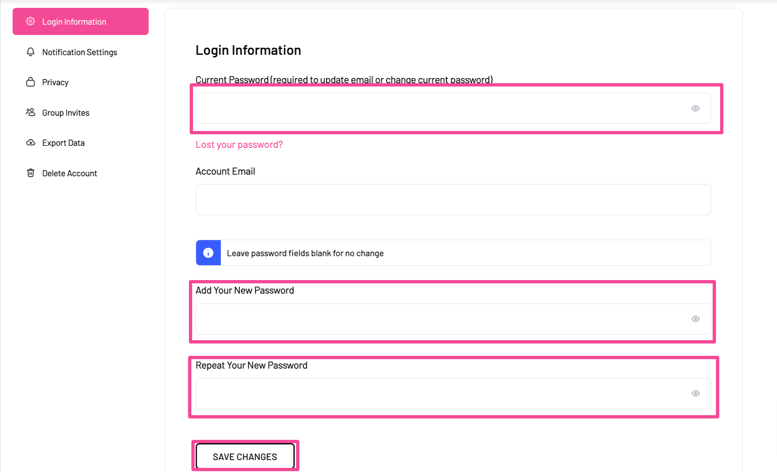
Task: Click the bell icon for Notification Settings
Action: 31,52
